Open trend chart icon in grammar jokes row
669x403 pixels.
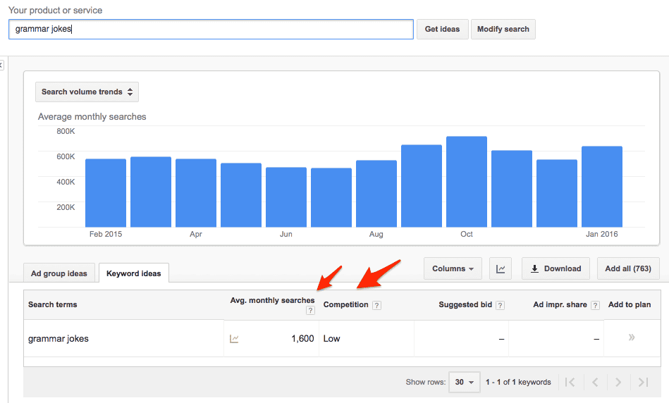click(x=234, y=339)
